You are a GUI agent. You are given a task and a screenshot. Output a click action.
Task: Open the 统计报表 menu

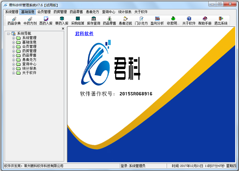(x=125, y=12)
